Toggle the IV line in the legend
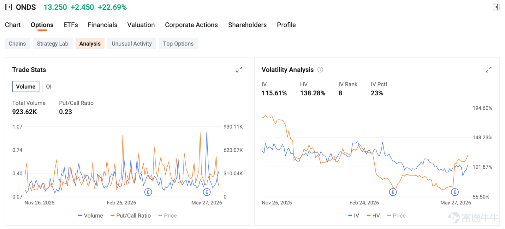Screen dimensions: 505x229 tap(354, 216)
